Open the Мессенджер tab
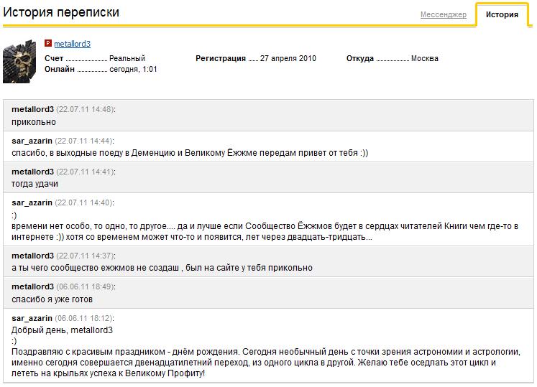The image size is (537, 387). [443, 14]
